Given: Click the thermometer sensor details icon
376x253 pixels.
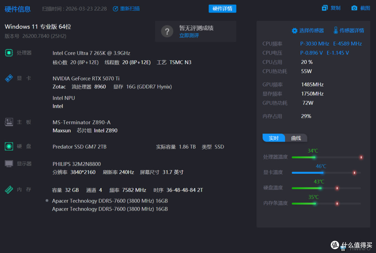Looking at the screenshot, I should (336, 30).
